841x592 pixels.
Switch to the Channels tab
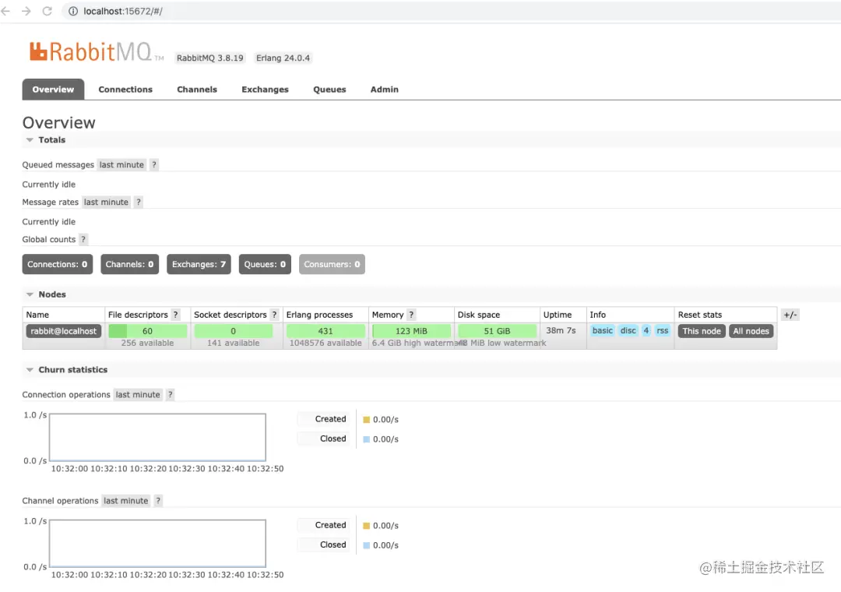[197, 89]
